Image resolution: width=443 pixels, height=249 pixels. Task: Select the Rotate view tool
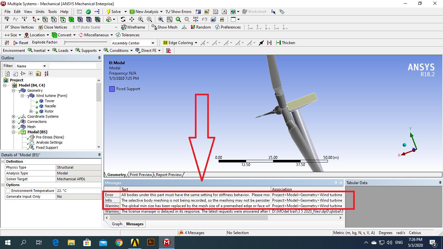point(123,19)
